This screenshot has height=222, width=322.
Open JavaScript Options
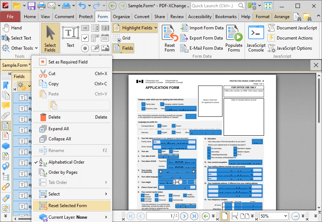[290, 48]
